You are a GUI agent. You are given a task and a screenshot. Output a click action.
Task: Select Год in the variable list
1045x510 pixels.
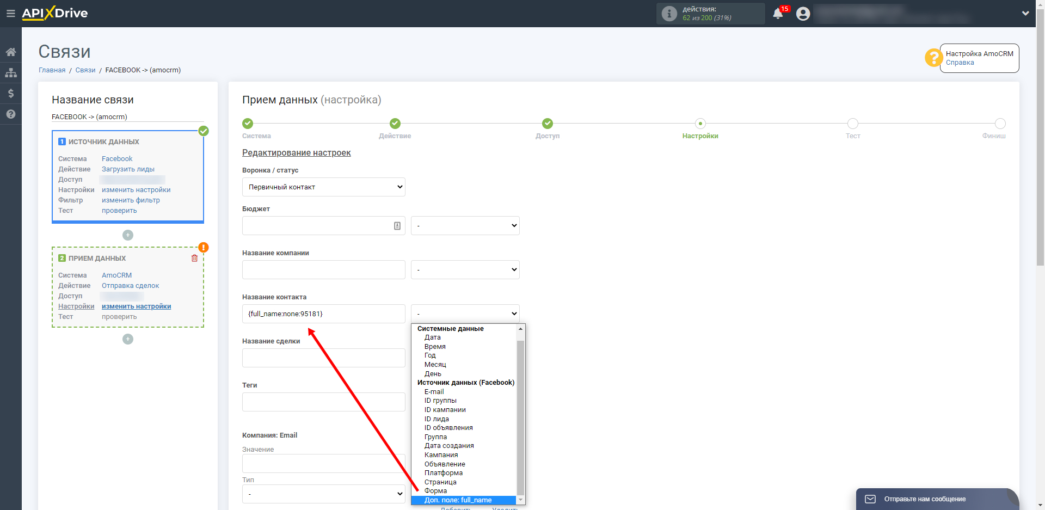coord(430,355)
